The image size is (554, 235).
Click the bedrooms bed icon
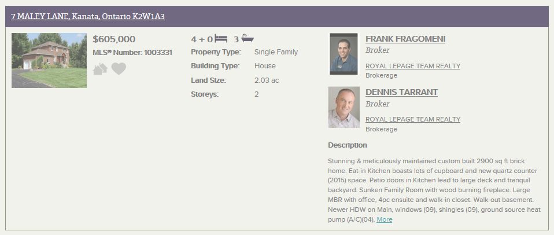click(221, 39)
